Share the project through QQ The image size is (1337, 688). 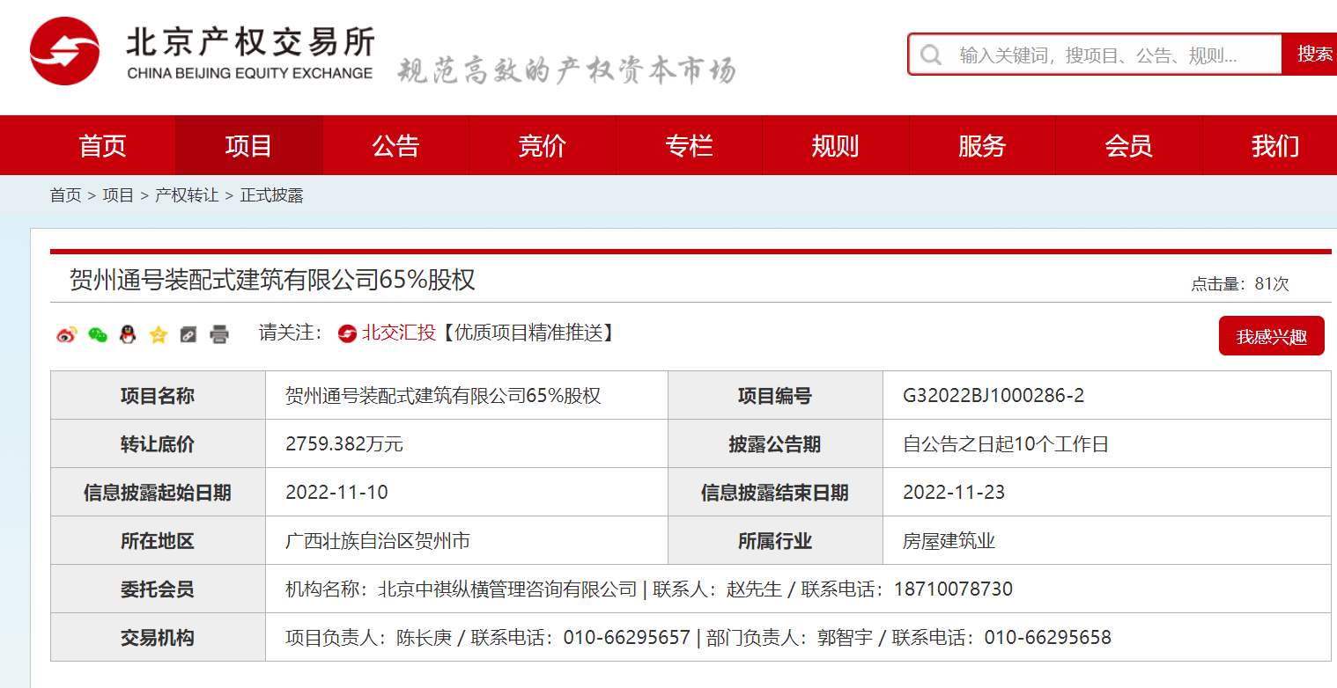tap(127, 334)
